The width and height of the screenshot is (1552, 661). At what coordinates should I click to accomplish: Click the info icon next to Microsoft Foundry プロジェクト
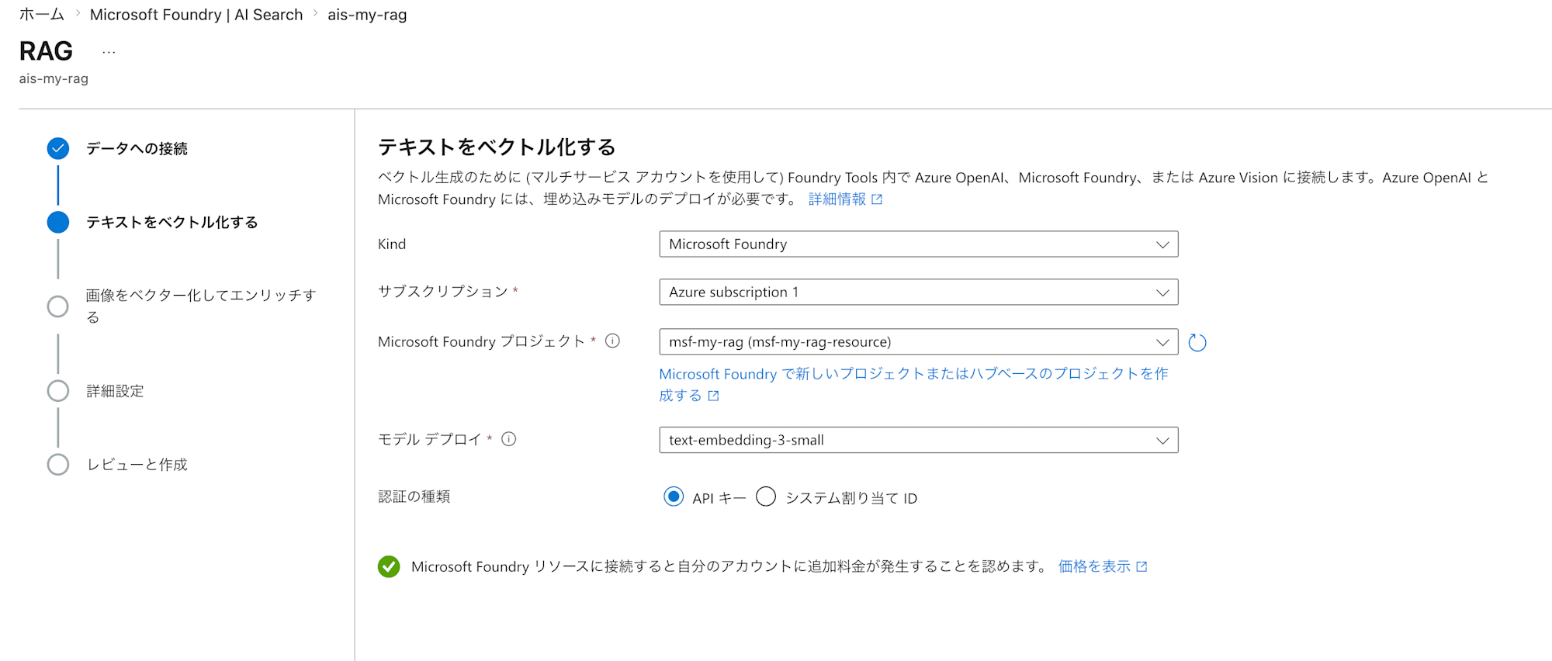click(x=612, y=341)
